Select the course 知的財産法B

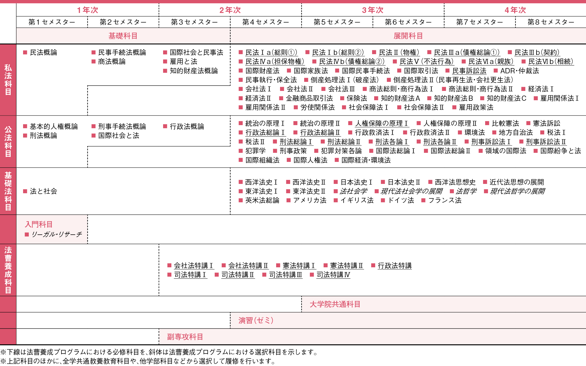pyautogui.click(x=454, y=98)
